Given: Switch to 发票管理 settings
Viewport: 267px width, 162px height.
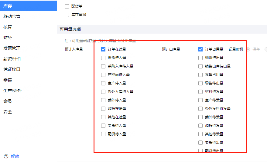Looking at the screenshot, I should (x=29, y=48).
